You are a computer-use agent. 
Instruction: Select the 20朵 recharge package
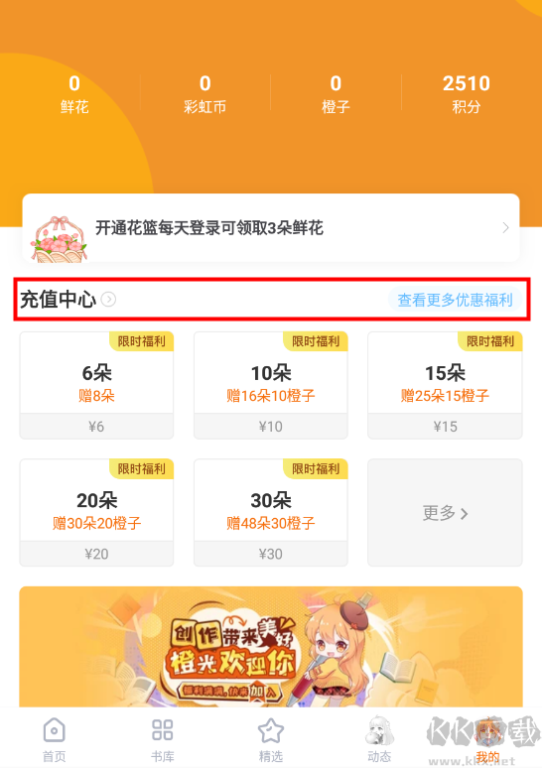click(x=96, y=512)
